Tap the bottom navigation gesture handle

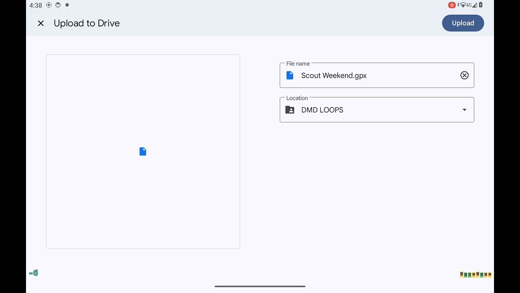(x=260, y=286)
